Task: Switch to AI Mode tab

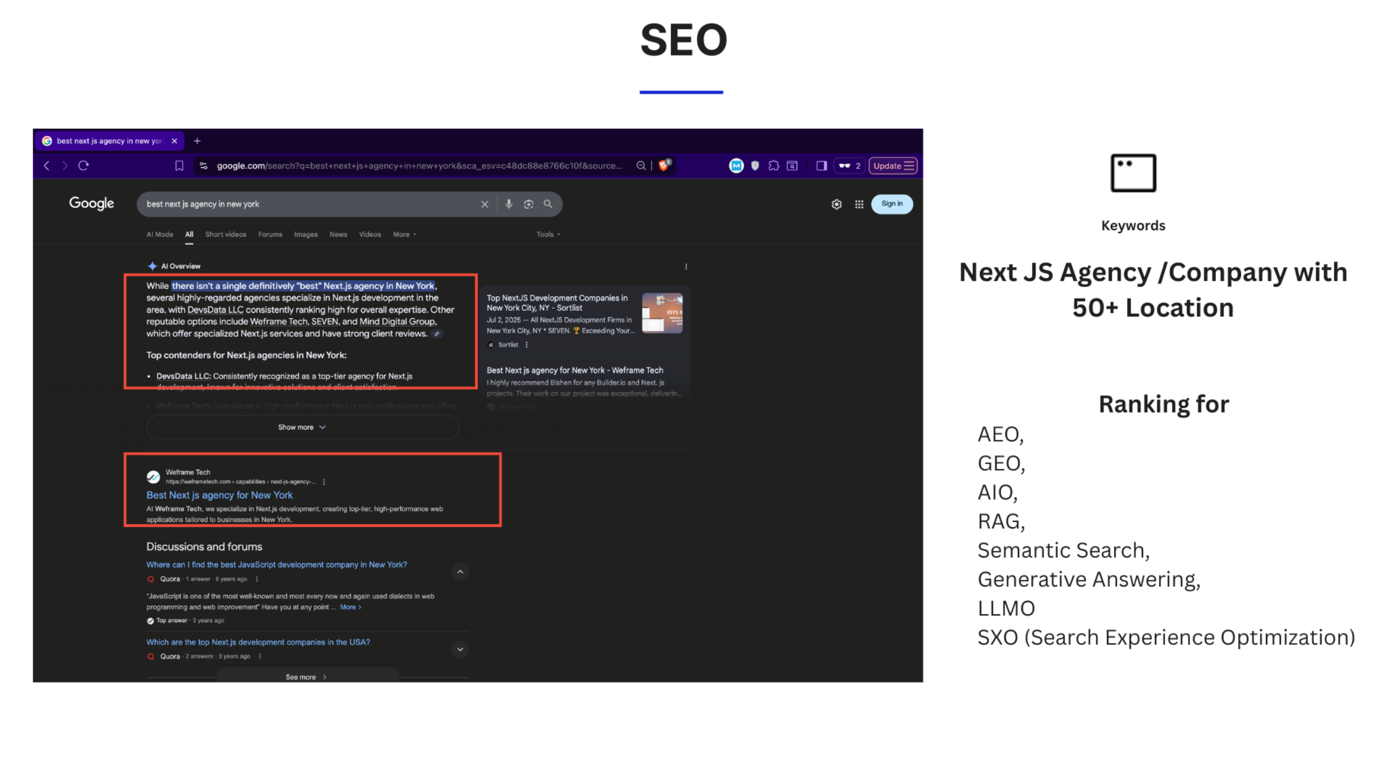Action: click(160, 235)
